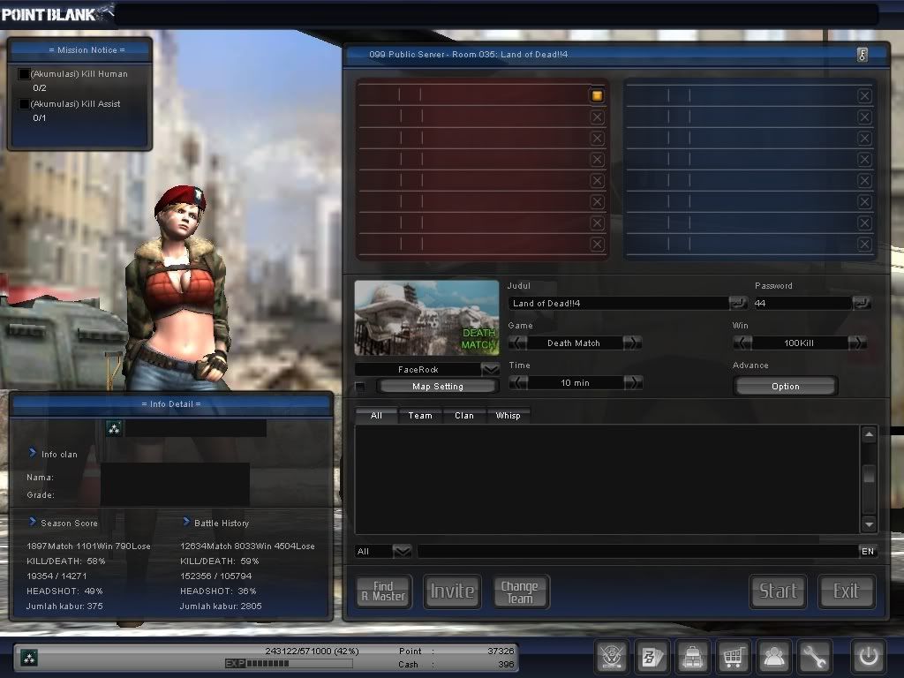Viewport: 904px width, 678px height.
Task: Toggle the sixth red team slot X
Action: pyautogui.click(x=598, y=202)
